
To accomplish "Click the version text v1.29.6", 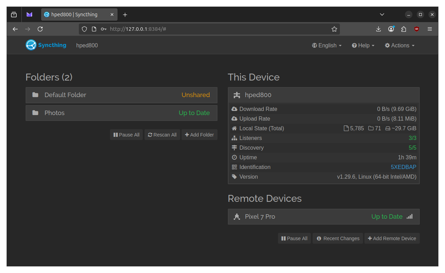I will point(377,177).
